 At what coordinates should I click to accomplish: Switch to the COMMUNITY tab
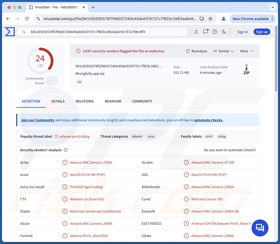(142, 101)
